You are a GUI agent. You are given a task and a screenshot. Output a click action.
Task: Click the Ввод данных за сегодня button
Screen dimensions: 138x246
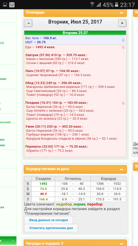coord(49,220)
